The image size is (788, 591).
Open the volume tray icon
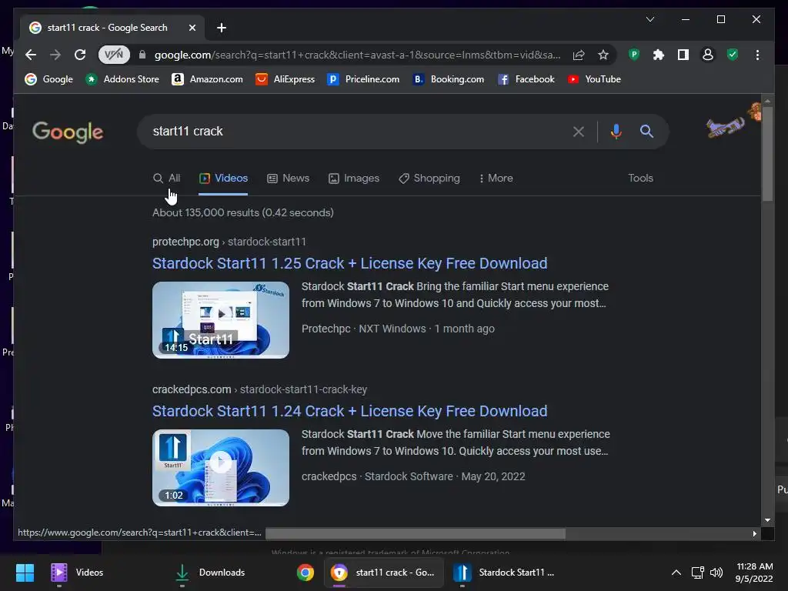(716, 573)
